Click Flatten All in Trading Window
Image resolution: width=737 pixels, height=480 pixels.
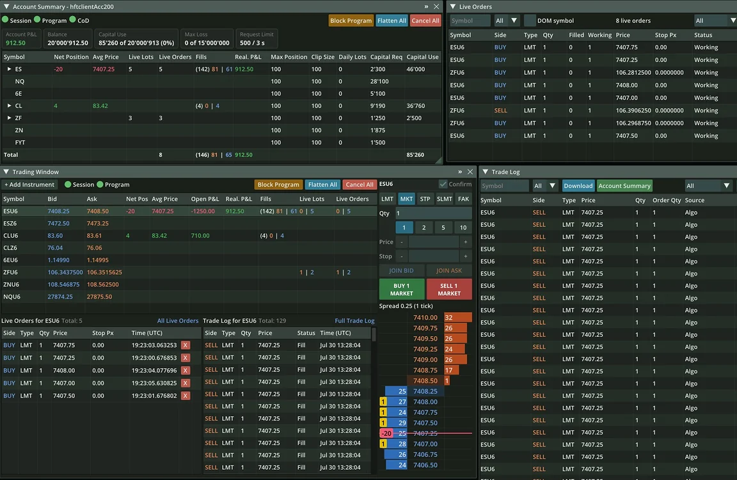(322, 185)
